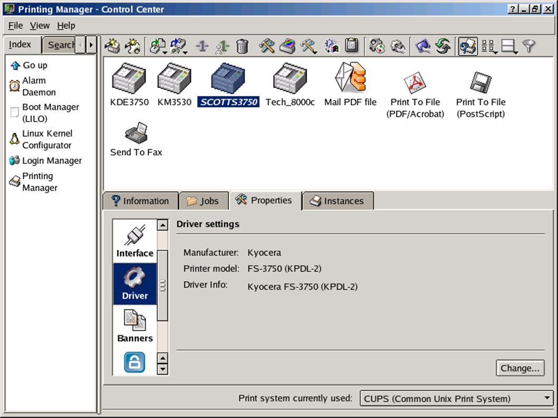This screenshot has height=418, width=558.
Task: Open Boot Manager (LILO) module
Action: point(44,113)
